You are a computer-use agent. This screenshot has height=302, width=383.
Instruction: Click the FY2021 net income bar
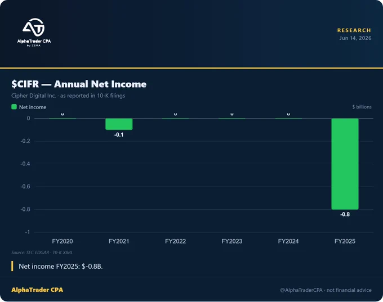(119, 124)
